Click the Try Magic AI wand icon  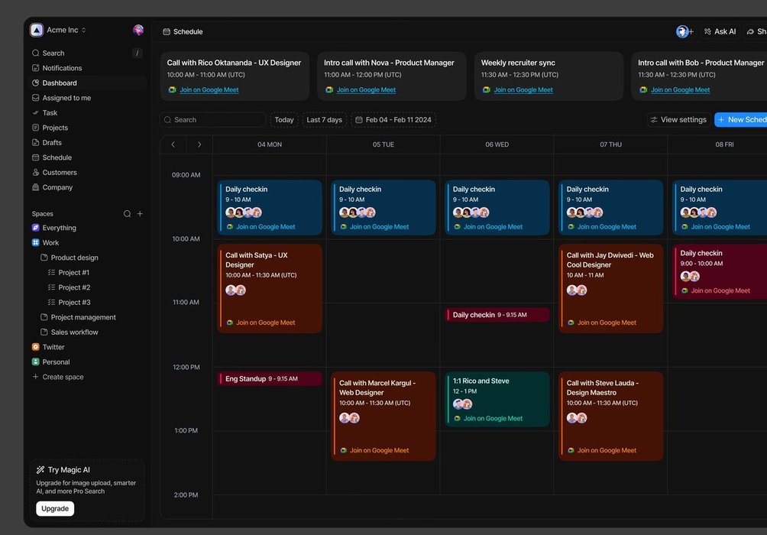40,470
